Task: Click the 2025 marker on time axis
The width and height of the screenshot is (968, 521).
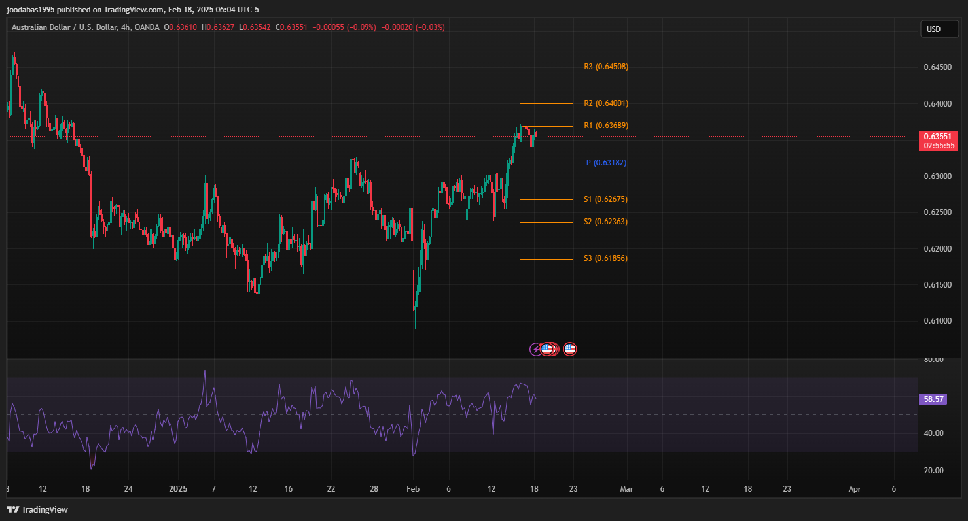Action: pyautogui.click(x=178, y=488)
